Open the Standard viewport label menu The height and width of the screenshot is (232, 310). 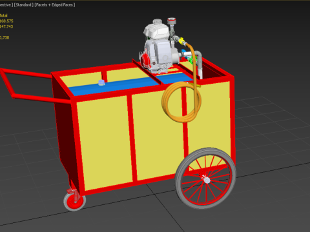(24, 5)
